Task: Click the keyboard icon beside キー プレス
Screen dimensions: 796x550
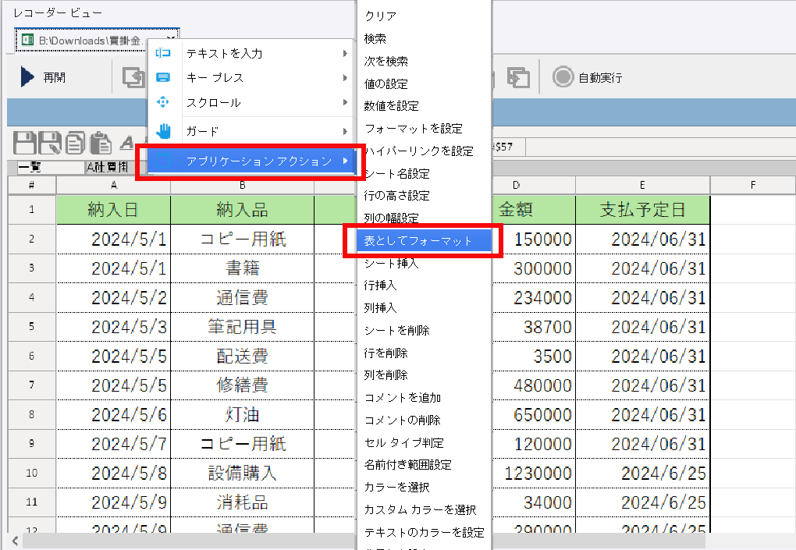Action: [163, 78]
